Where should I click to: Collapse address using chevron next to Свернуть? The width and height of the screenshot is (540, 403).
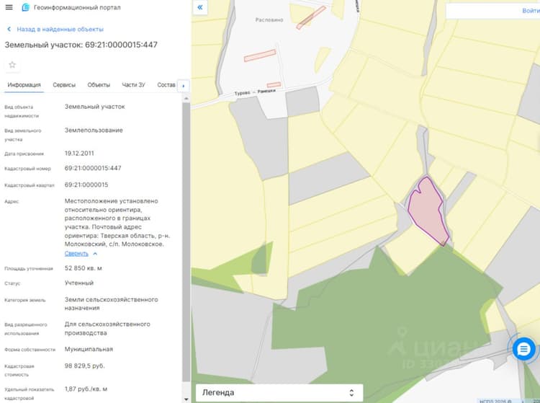tap(95, 254)
